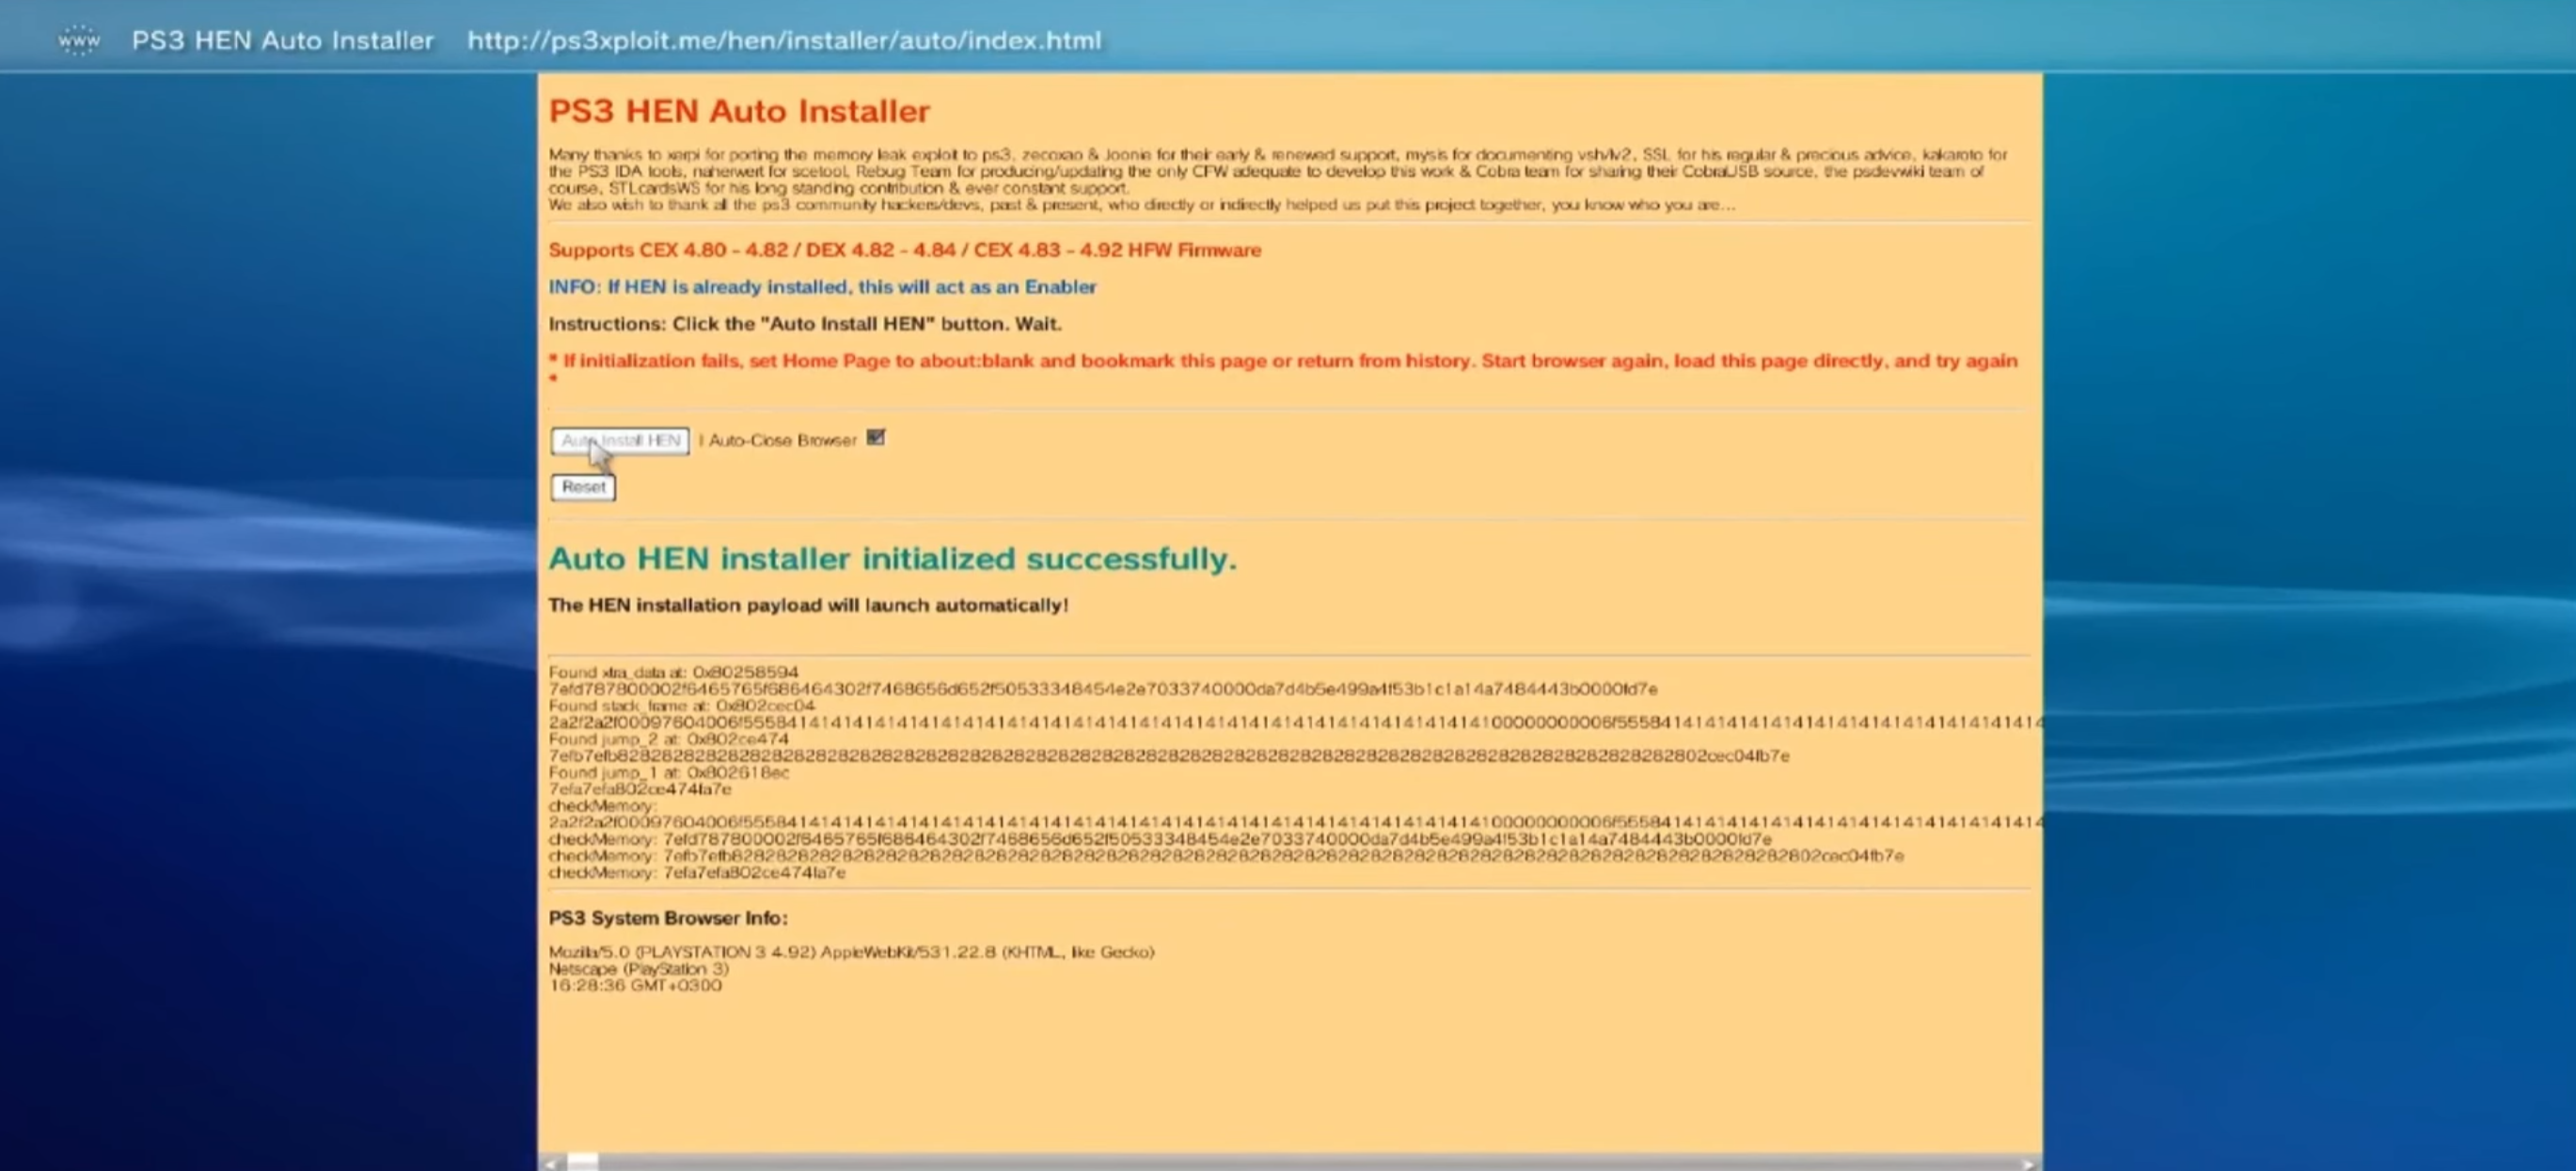Click the Instructions line about Auto Install HEN
Viewport: 2576px width, 1171px height.
click(x=804, y=323)
